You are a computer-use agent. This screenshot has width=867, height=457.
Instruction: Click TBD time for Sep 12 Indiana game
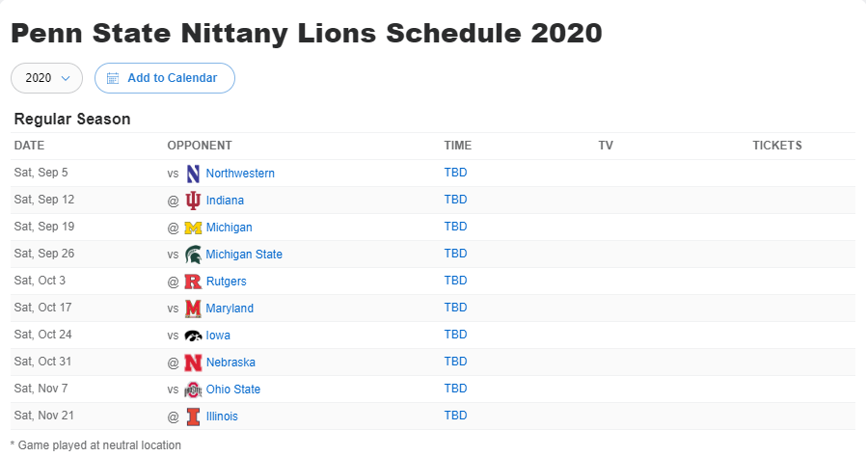(455, 200)
